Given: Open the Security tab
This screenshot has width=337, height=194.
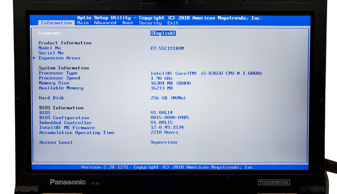Looking at the screenshot, I should click(x=150, y=23).
